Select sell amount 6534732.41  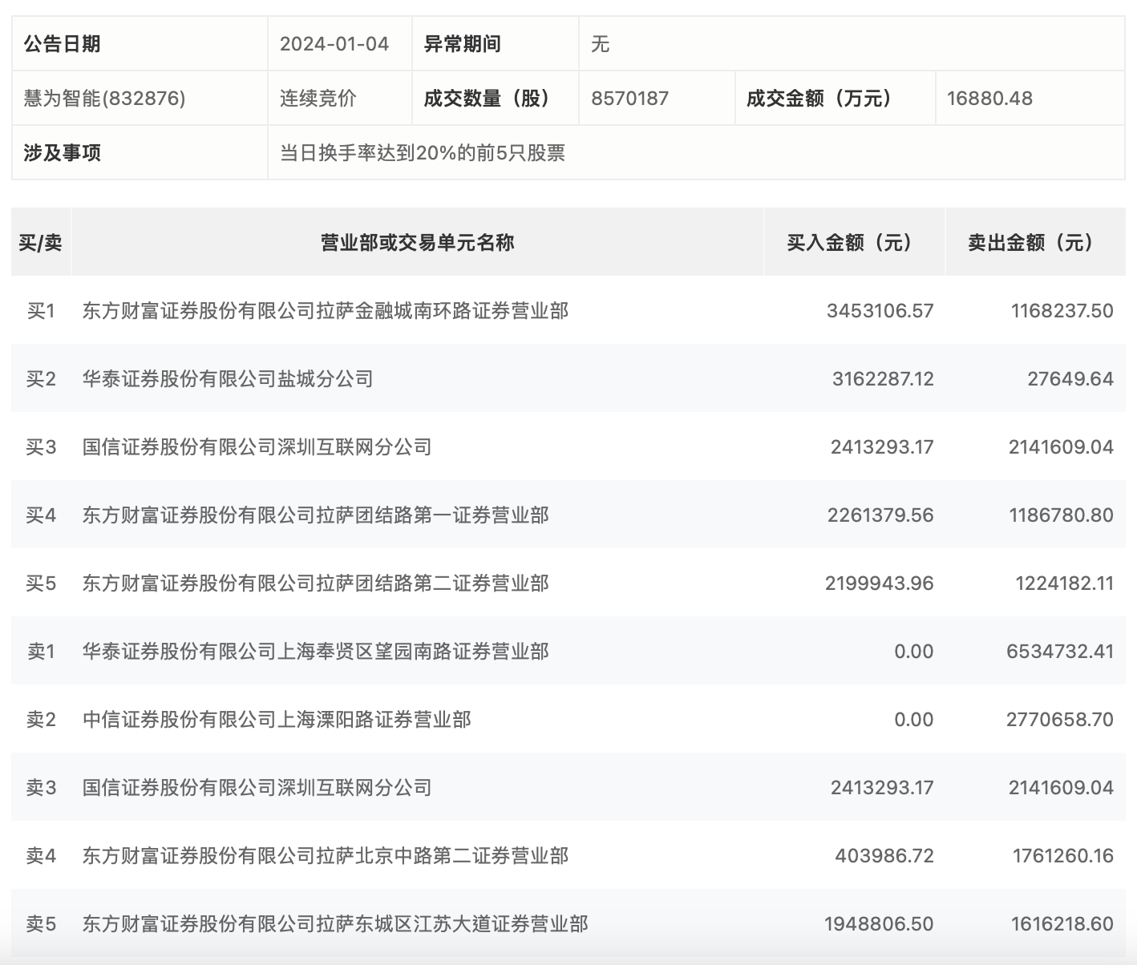[1060, 651]
